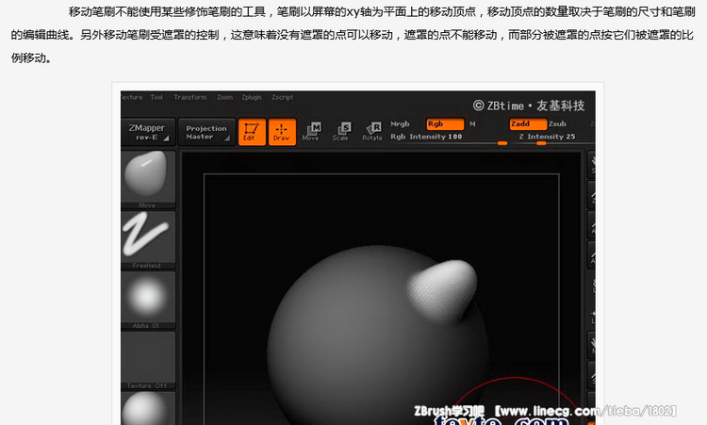Enable the Zsub mode

click(x=558, y=124)
